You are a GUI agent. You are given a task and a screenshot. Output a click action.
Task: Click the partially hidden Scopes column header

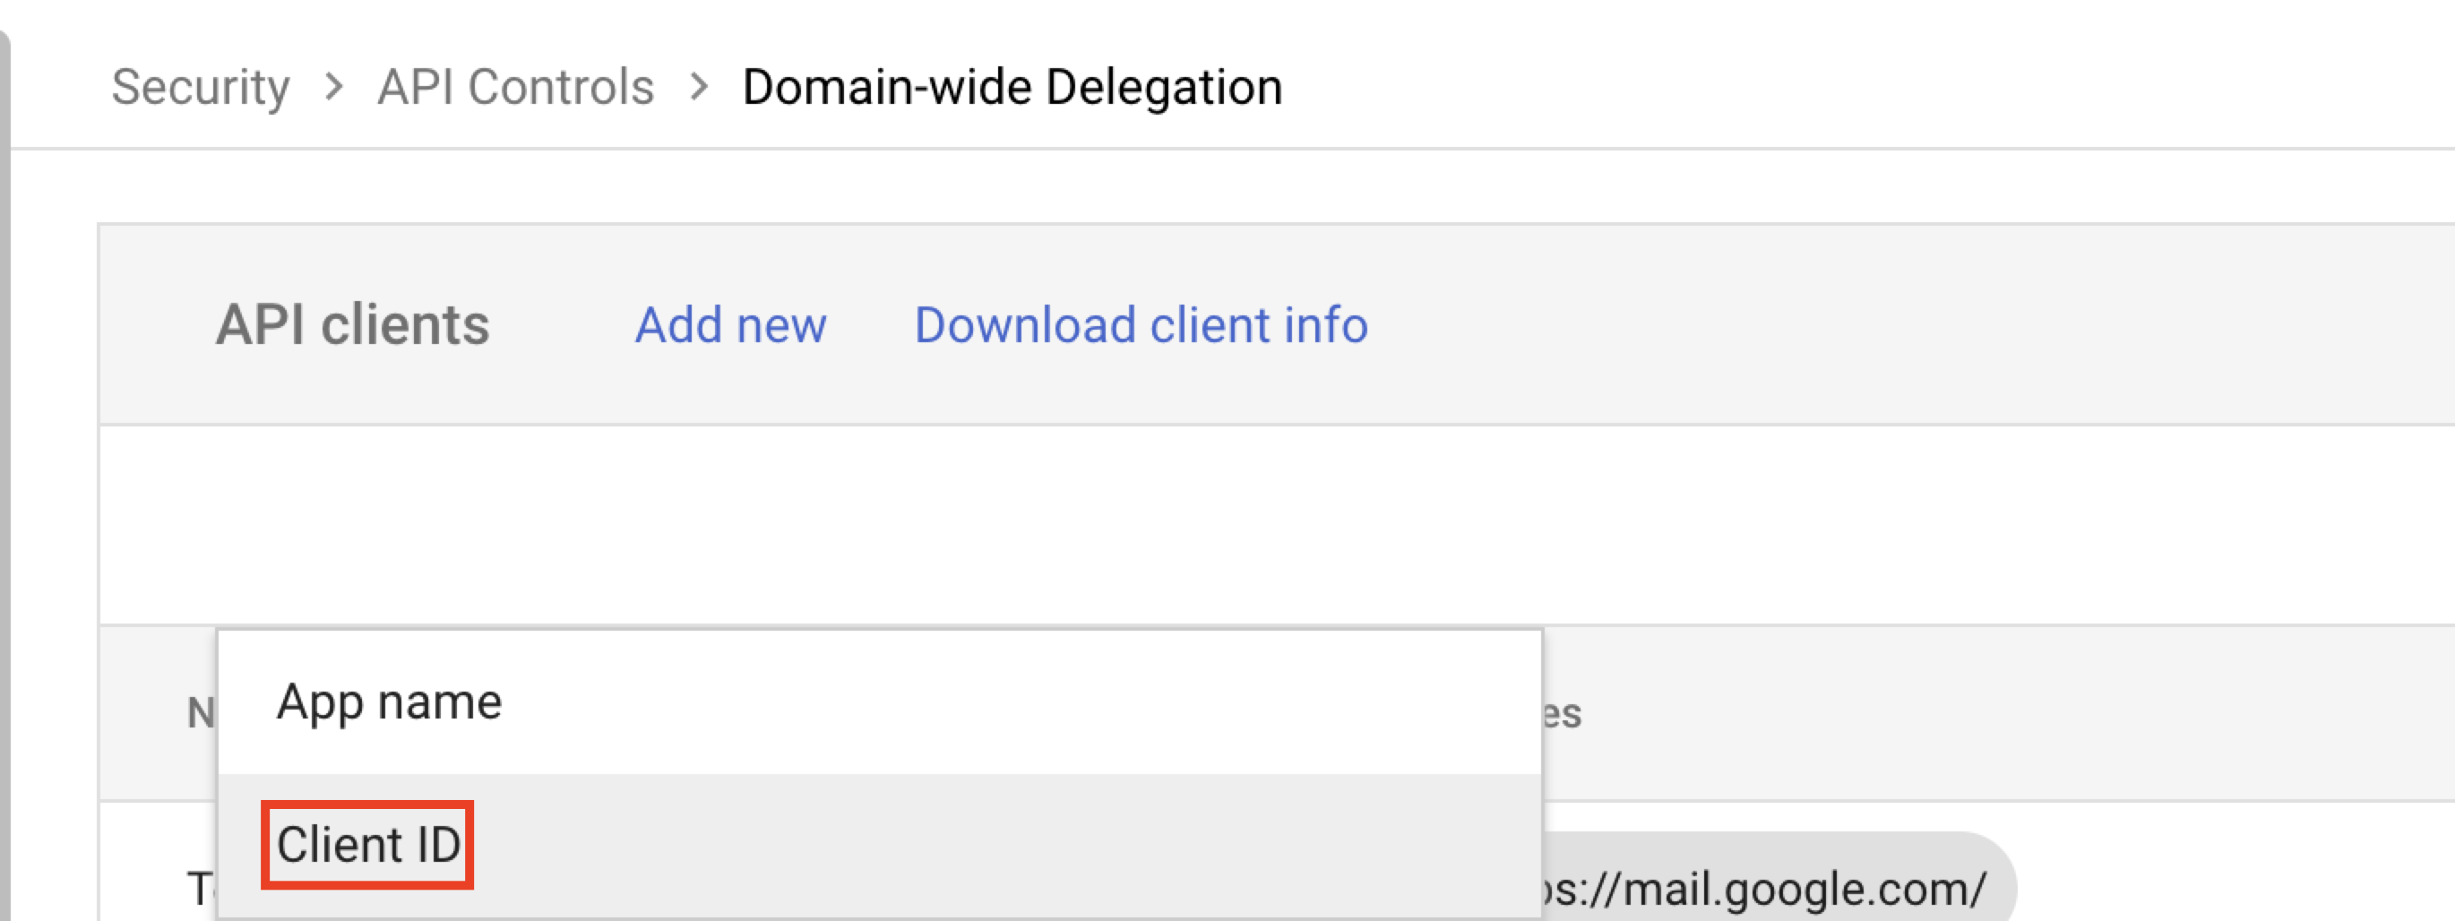click(1563, 714)
